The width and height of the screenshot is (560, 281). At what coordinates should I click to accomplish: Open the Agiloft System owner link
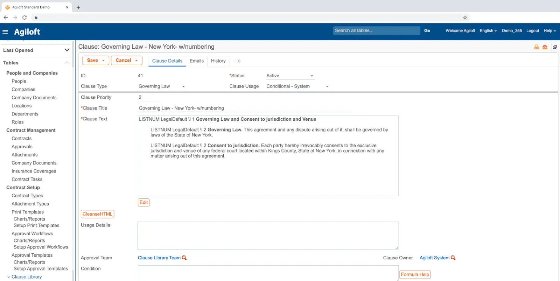(434, 258)
